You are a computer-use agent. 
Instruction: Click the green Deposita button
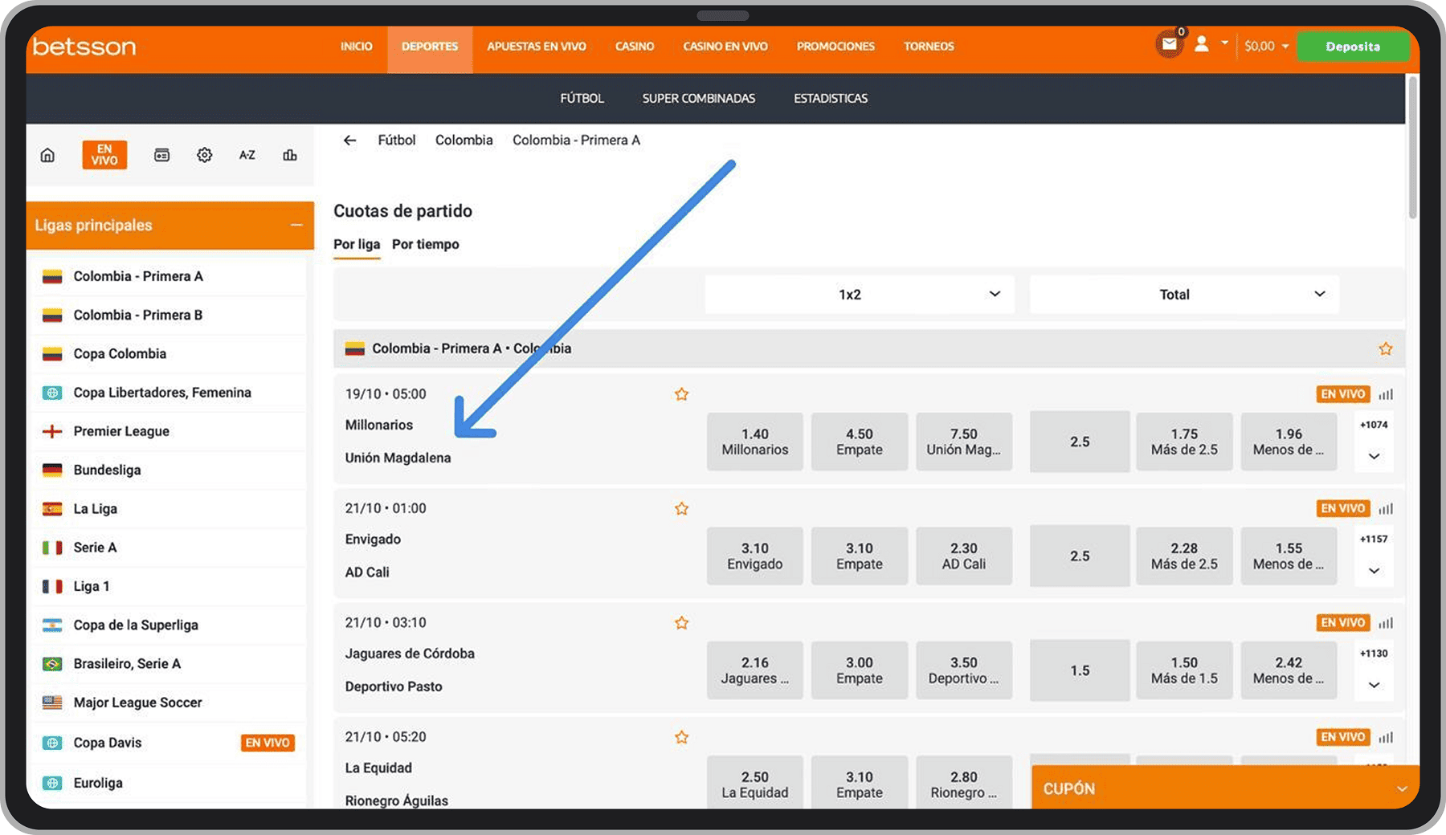click(1353, 47)
